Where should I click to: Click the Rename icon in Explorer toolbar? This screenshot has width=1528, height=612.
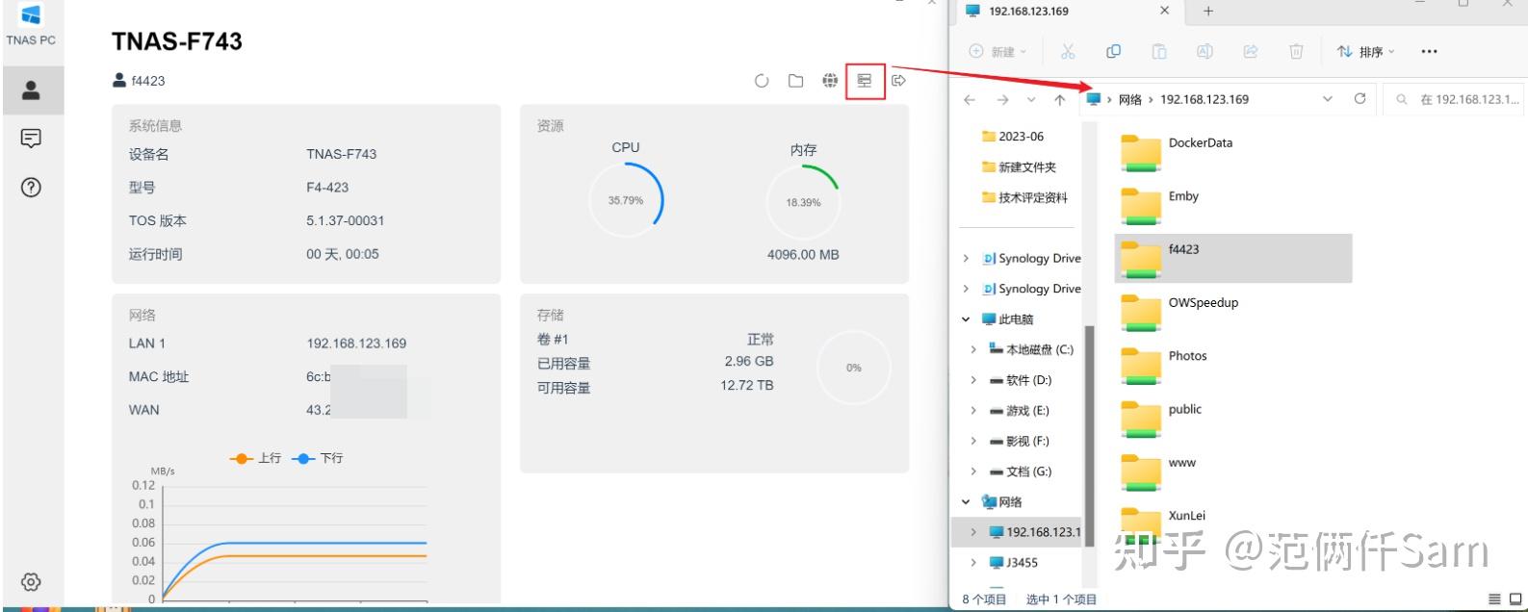(1204, 51)
